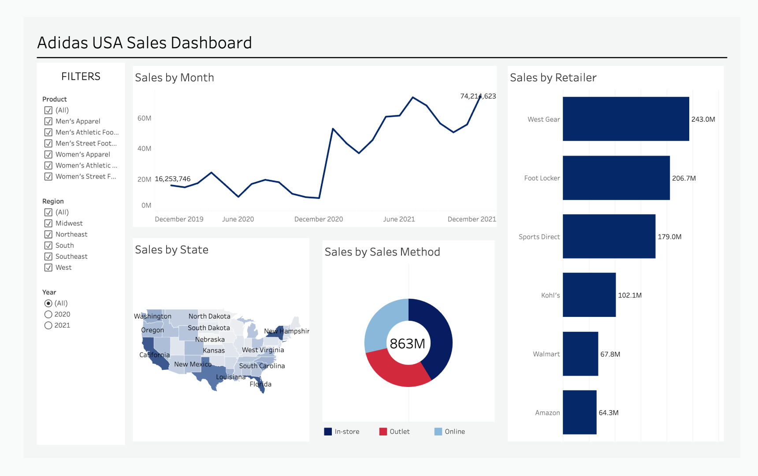Toggle the (All) checkbox under Product
The image size is (758, 476).
point(48,110)
